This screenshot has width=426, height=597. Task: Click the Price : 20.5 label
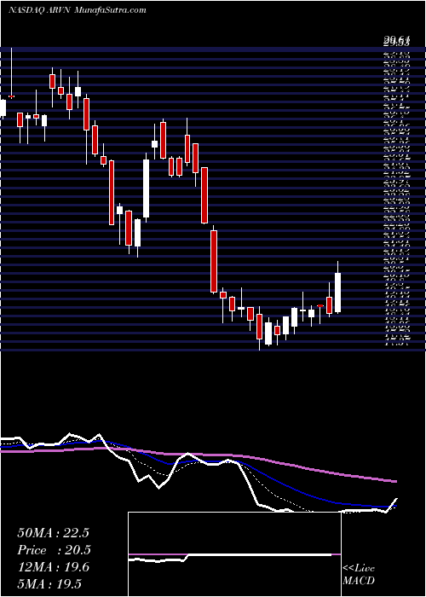53,550
